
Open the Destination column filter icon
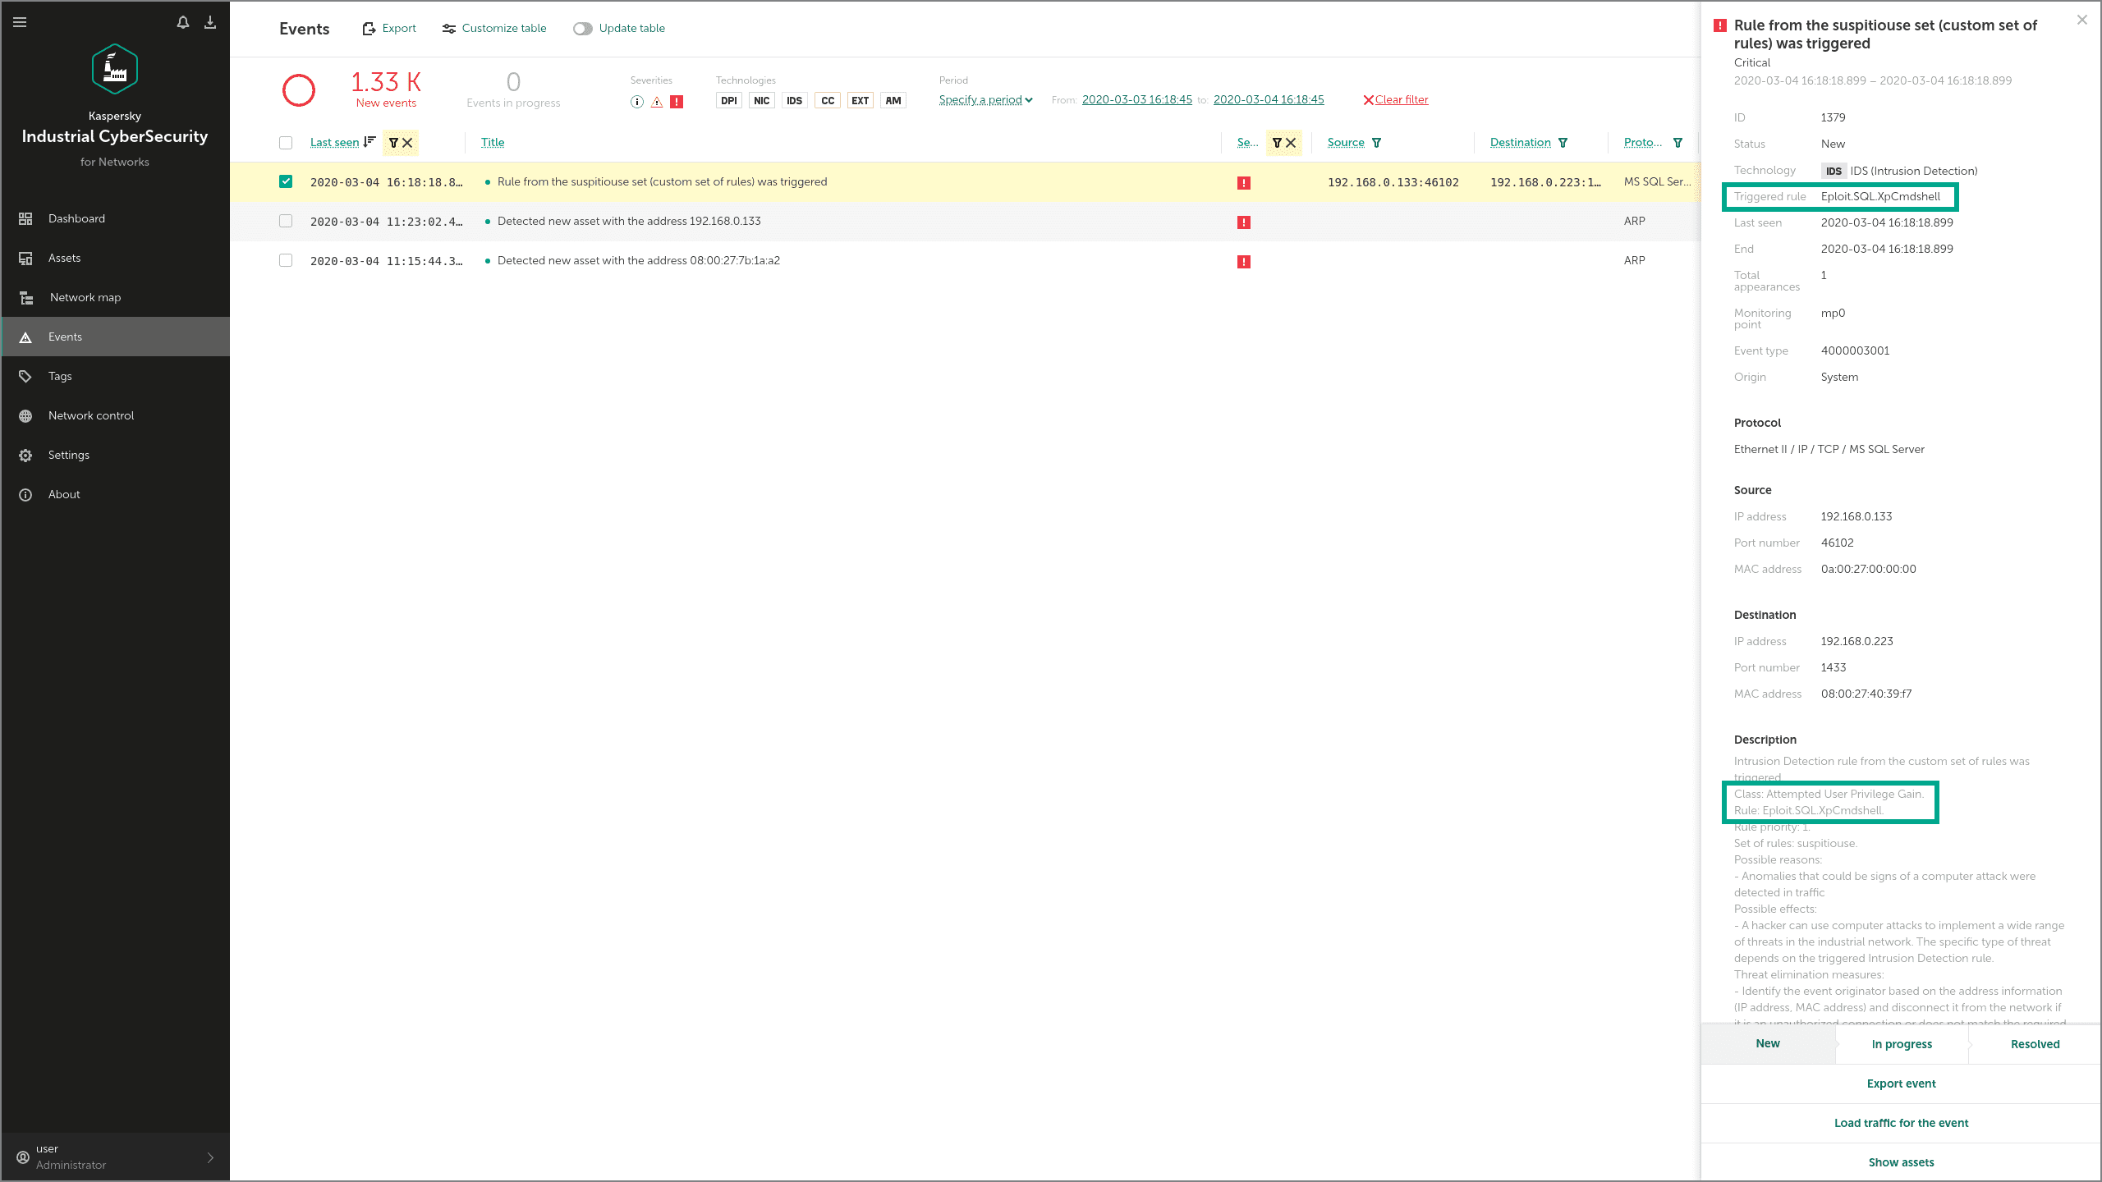(x=1563, y=143)
